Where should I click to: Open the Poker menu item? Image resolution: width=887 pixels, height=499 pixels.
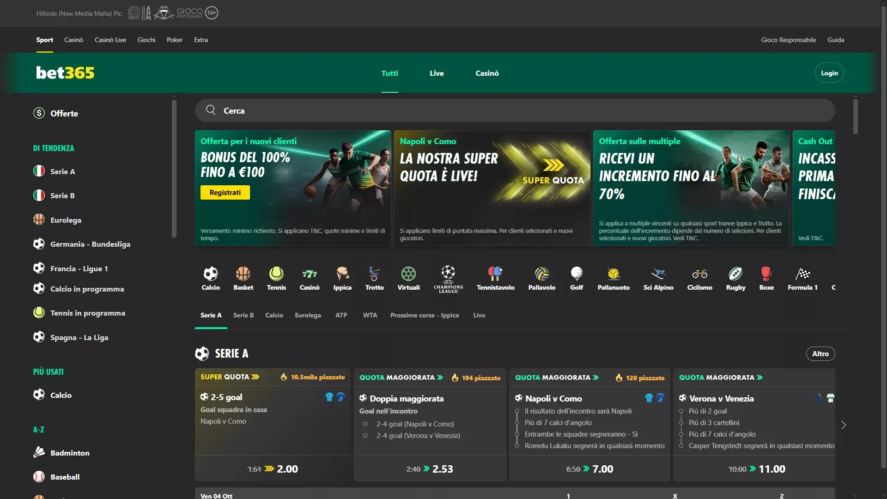pyautogui.click(x=175, y=40)
